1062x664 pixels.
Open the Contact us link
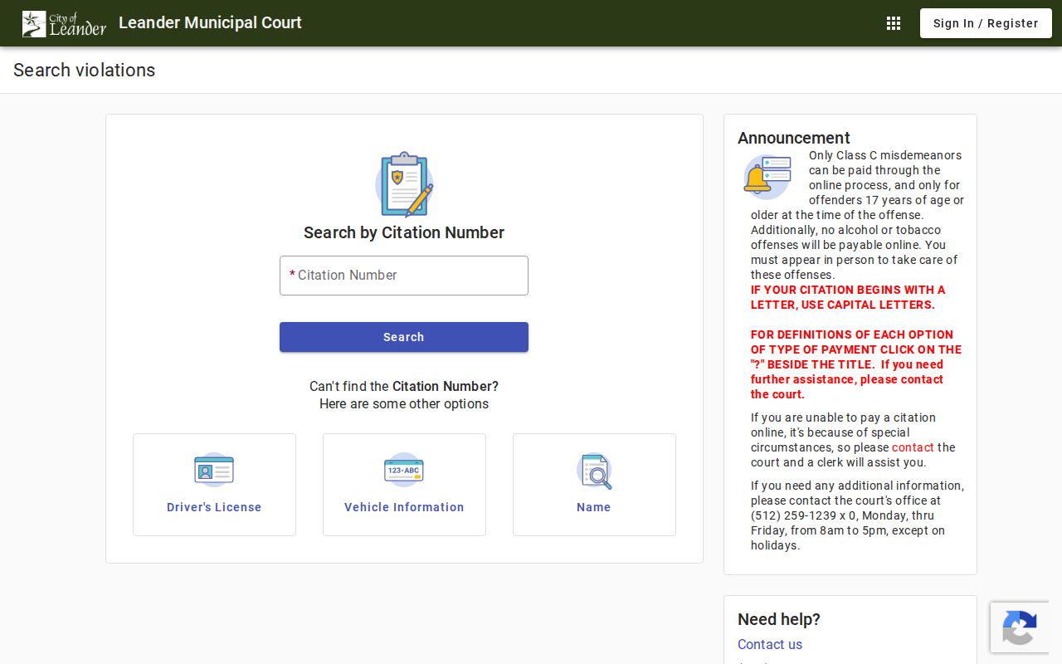(770, 644)
